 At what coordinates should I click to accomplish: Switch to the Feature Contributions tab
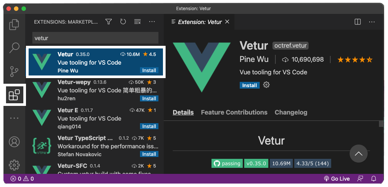(x=234, y=112)
